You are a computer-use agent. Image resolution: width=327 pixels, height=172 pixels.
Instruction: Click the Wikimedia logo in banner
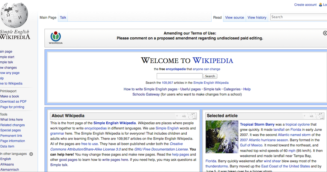56,38
